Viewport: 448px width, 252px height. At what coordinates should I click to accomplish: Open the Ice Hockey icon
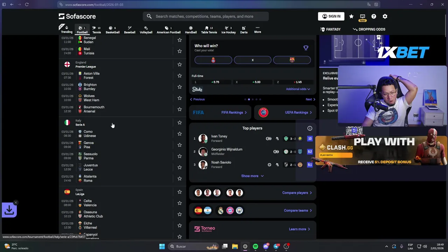point(229,30)
